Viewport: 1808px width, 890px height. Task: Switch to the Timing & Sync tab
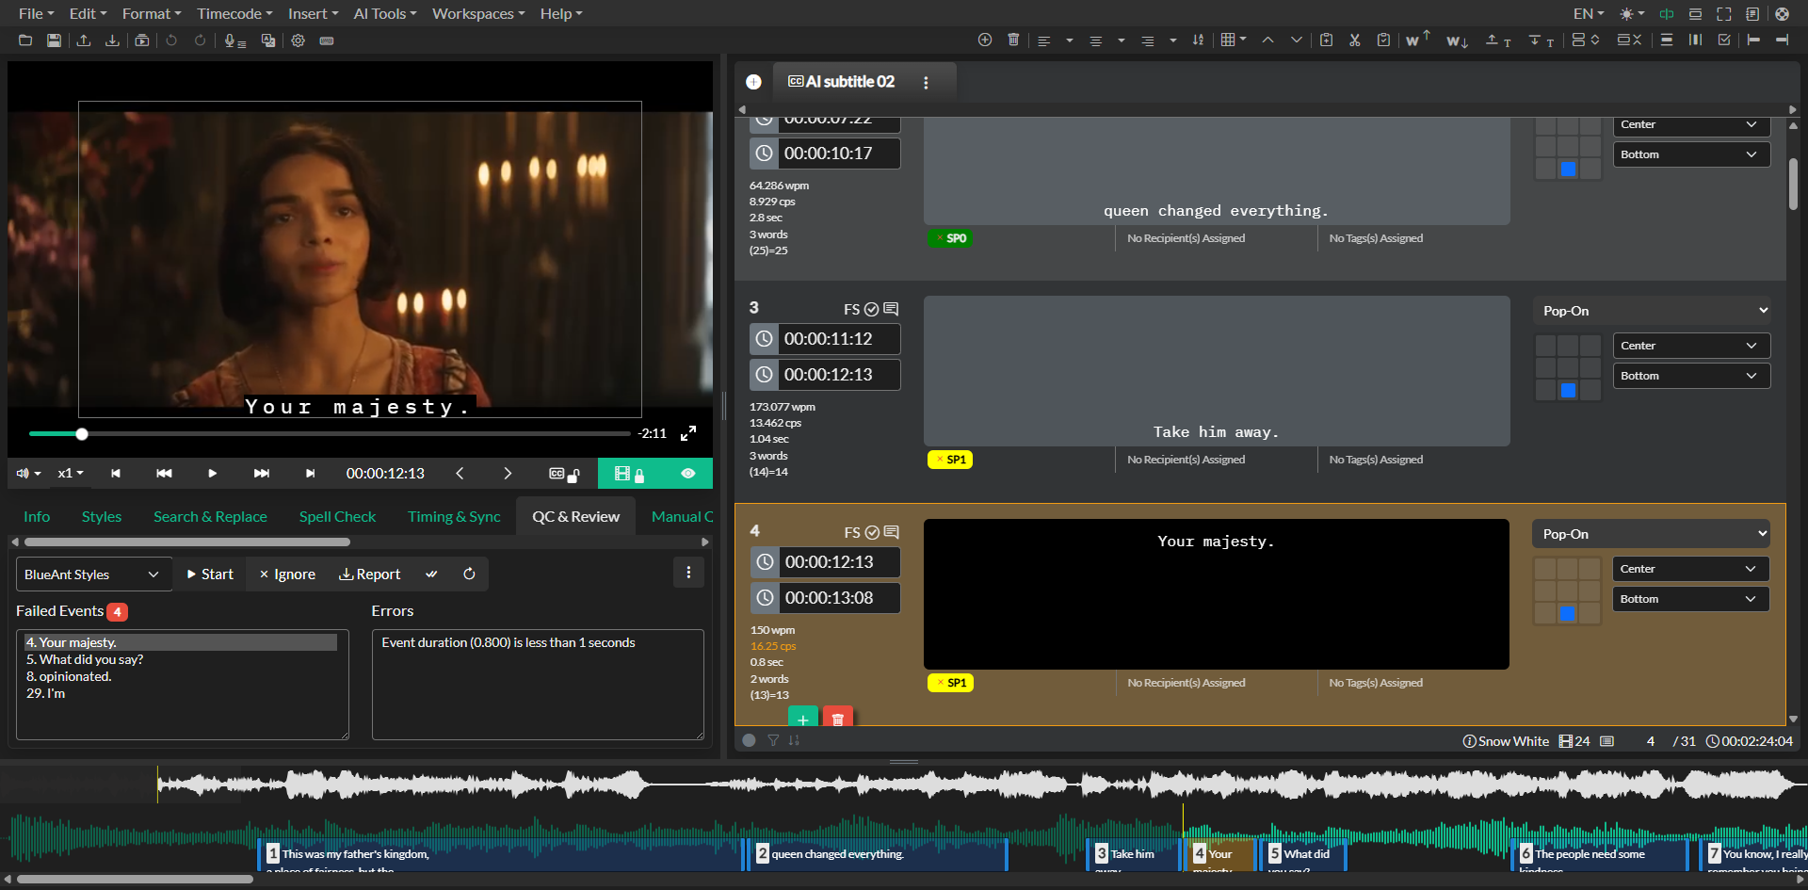click(x=454, y=517)
